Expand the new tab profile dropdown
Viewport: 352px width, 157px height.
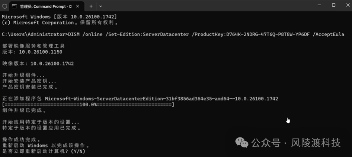pyautogui.click(x=100, y=6)
